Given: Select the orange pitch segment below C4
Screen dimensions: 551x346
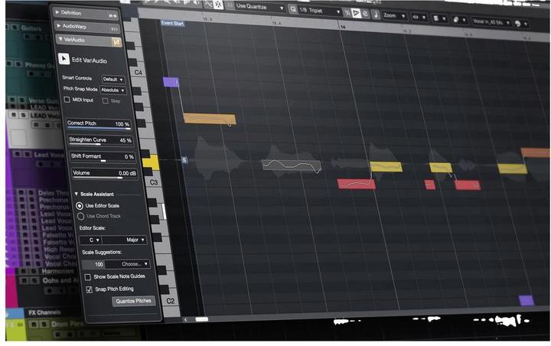Looking at the screenshot, I should point(210,119).
